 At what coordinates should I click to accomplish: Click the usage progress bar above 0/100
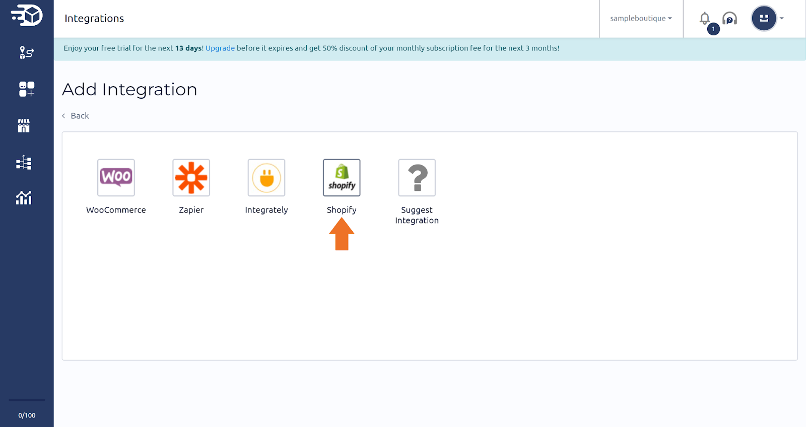coord(27,400)
